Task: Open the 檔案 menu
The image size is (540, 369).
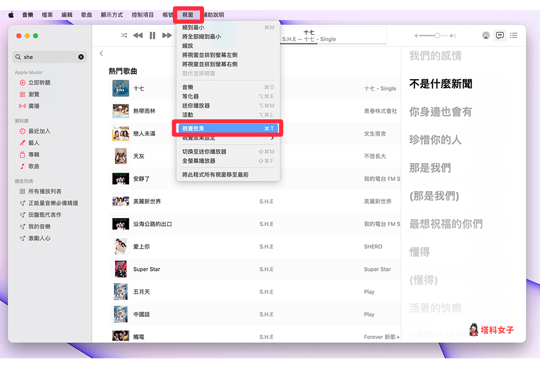Action: [x=47, y=15]
